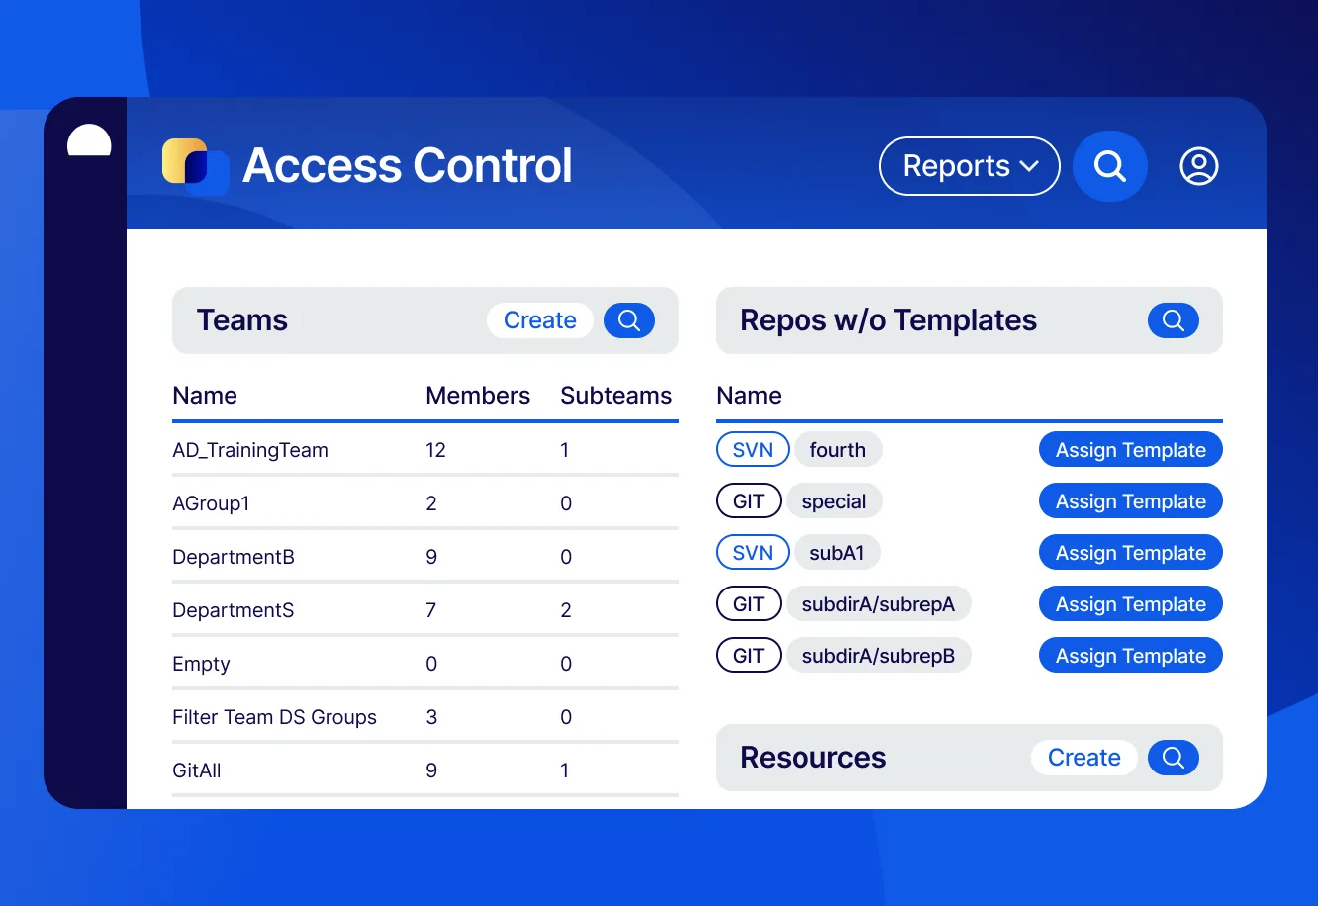This screenshot has height=906, width=1318.
Task: Click the GIT tag beside subdirA/subrepA
Action: pos(749,604)
